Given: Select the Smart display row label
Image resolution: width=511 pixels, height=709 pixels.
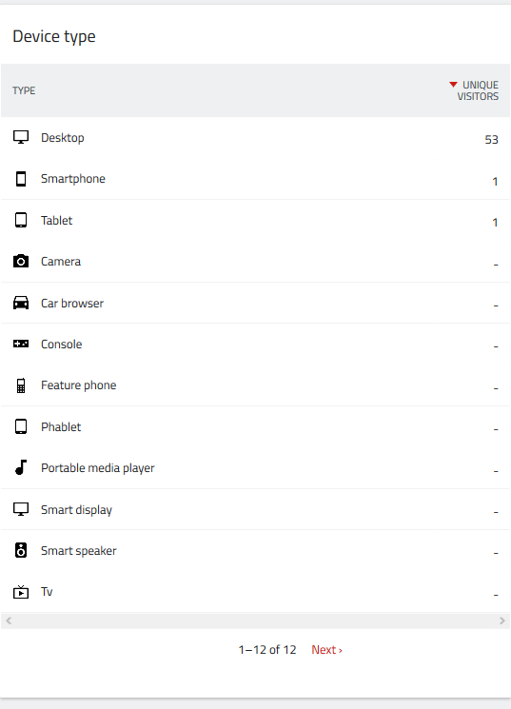Looking at the screenshot, I should point(76,510).
